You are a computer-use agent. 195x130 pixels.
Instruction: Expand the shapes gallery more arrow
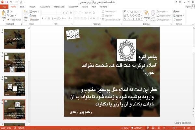coord(142,19)
